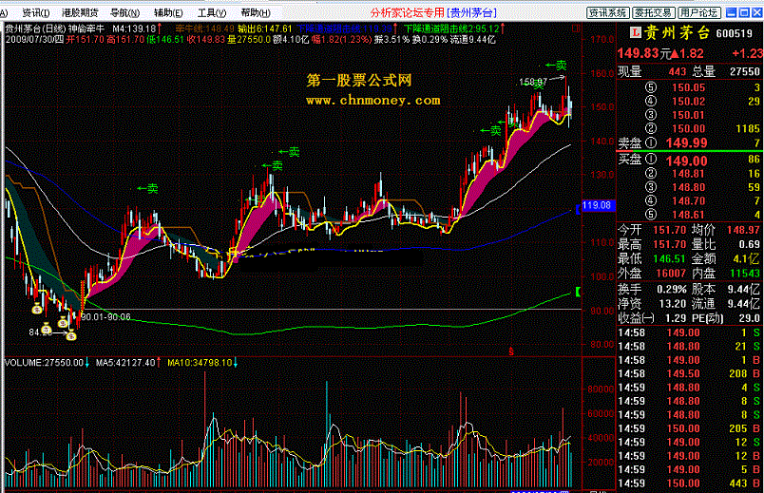Open the 工具(V) menu
The height and width of the screenshot is (493, 764).
pyautogui.click(x=212, y=13)
